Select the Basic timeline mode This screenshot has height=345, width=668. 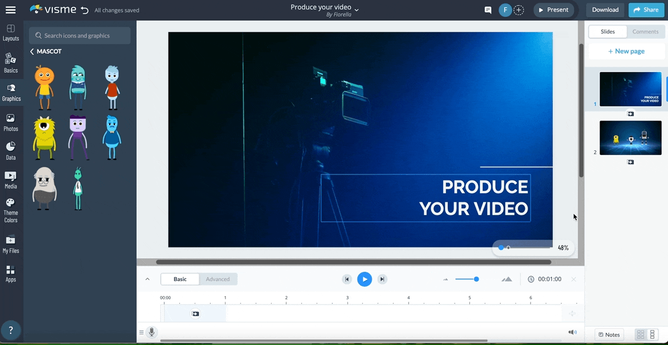(x=180, y=279)
